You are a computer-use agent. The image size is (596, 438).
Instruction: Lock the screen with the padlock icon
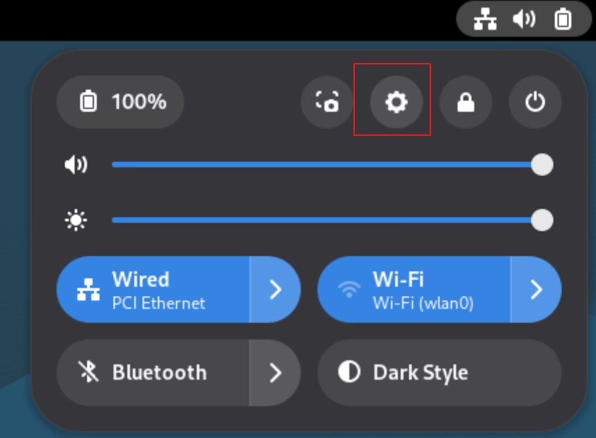tap(466, 103)
